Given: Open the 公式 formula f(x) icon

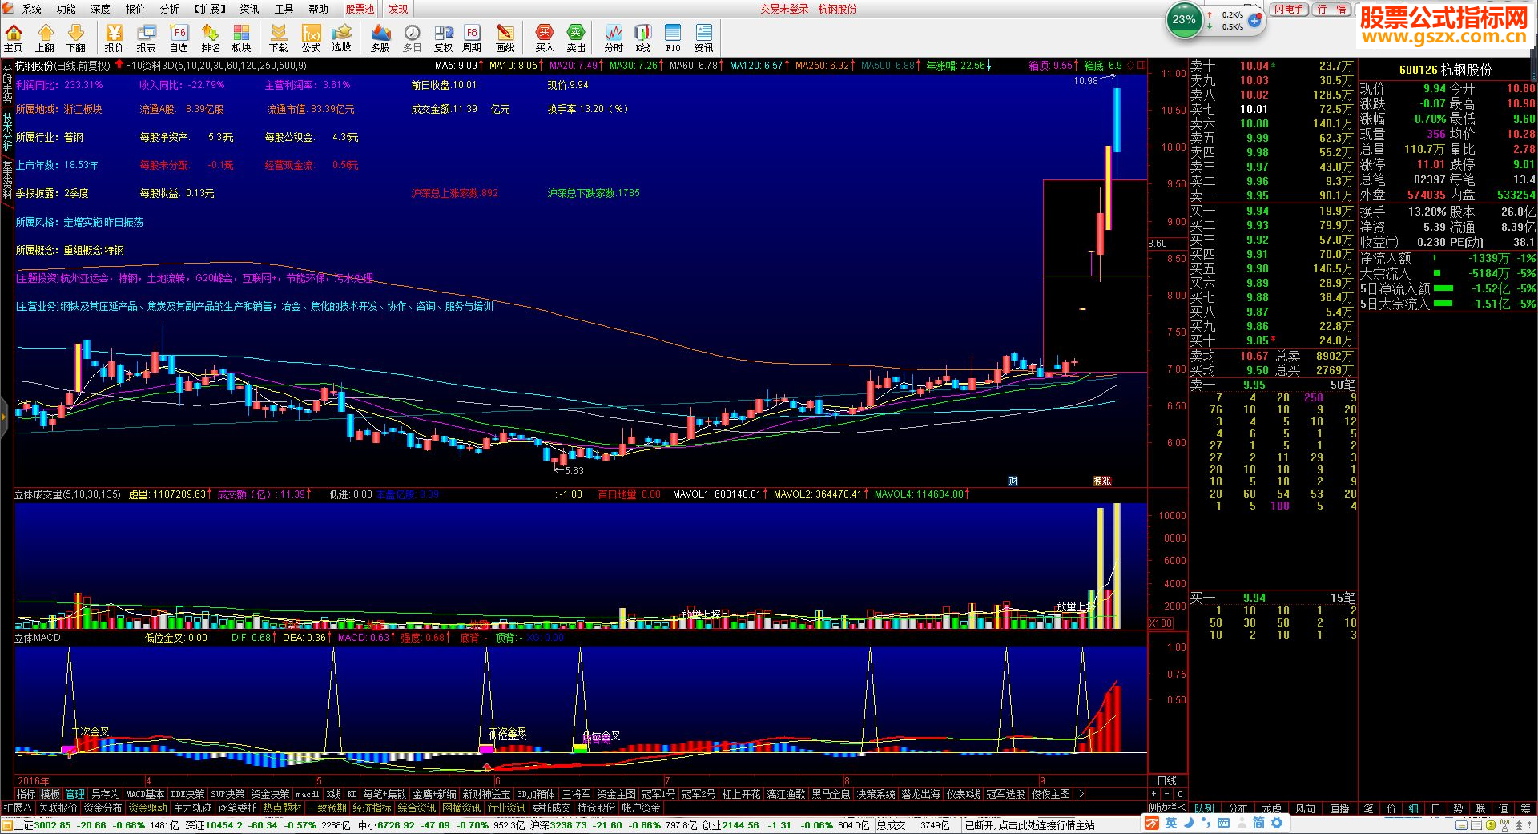Looking at the screenshot, I should click(x=311, y=38).
